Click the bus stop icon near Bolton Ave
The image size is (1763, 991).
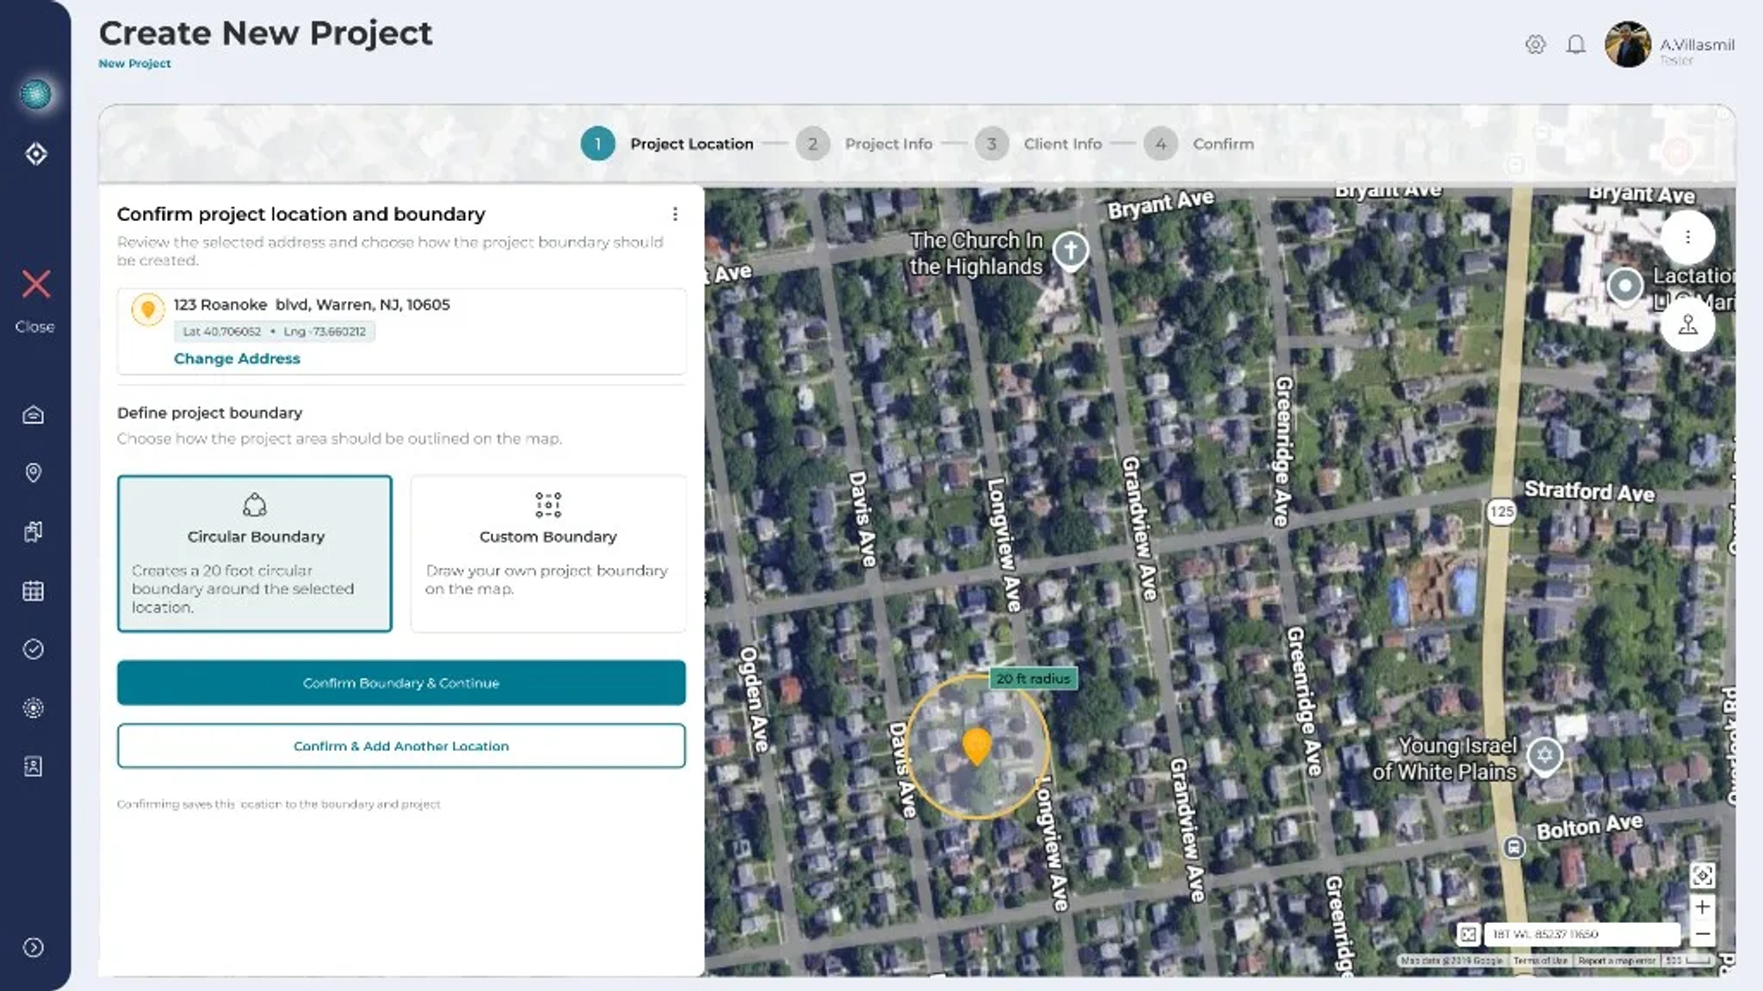coord(1514,847)
